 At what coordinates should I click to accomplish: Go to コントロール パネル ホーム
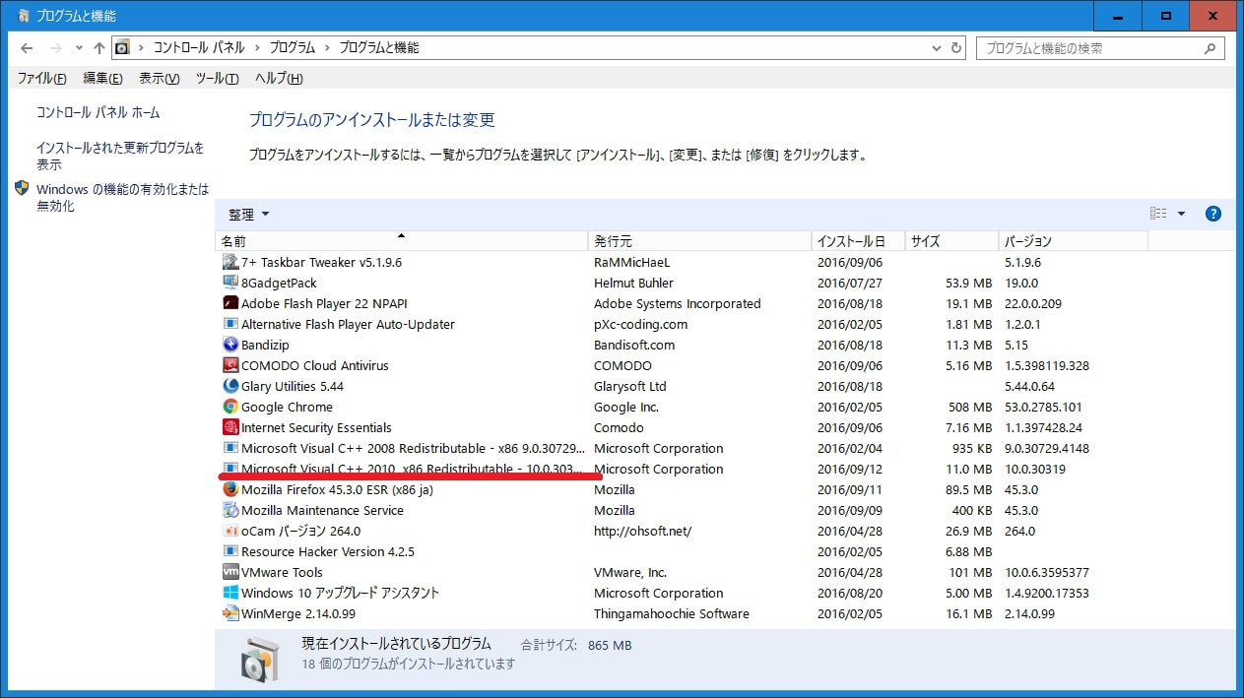pyautogui.click(x=98, y=113)
